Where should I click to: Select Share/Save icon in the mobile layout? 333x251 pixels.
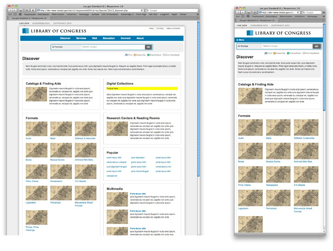tap(288, 53)
